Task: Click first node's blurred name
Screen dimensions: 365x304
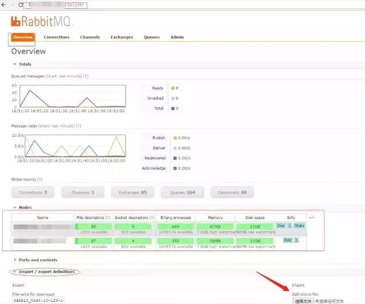Action: pyautogui.click(x=42, y=227)
